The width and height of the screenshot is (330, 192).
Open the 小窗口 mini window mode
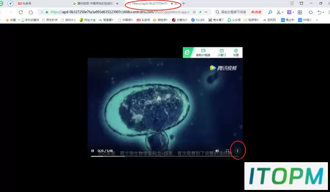(222, 53)
